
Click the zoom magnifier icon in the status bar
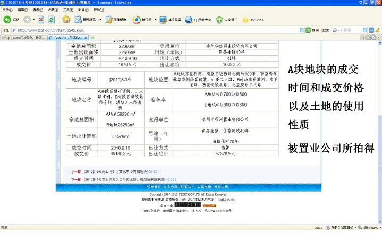360,227
